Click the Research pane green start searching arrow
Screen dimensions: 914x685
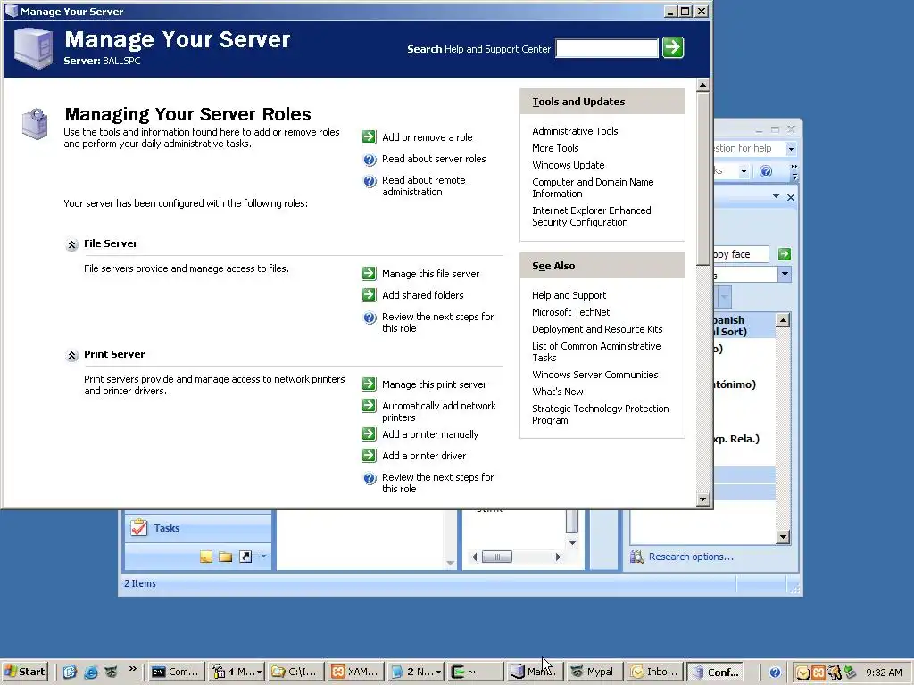click(785, 254)
